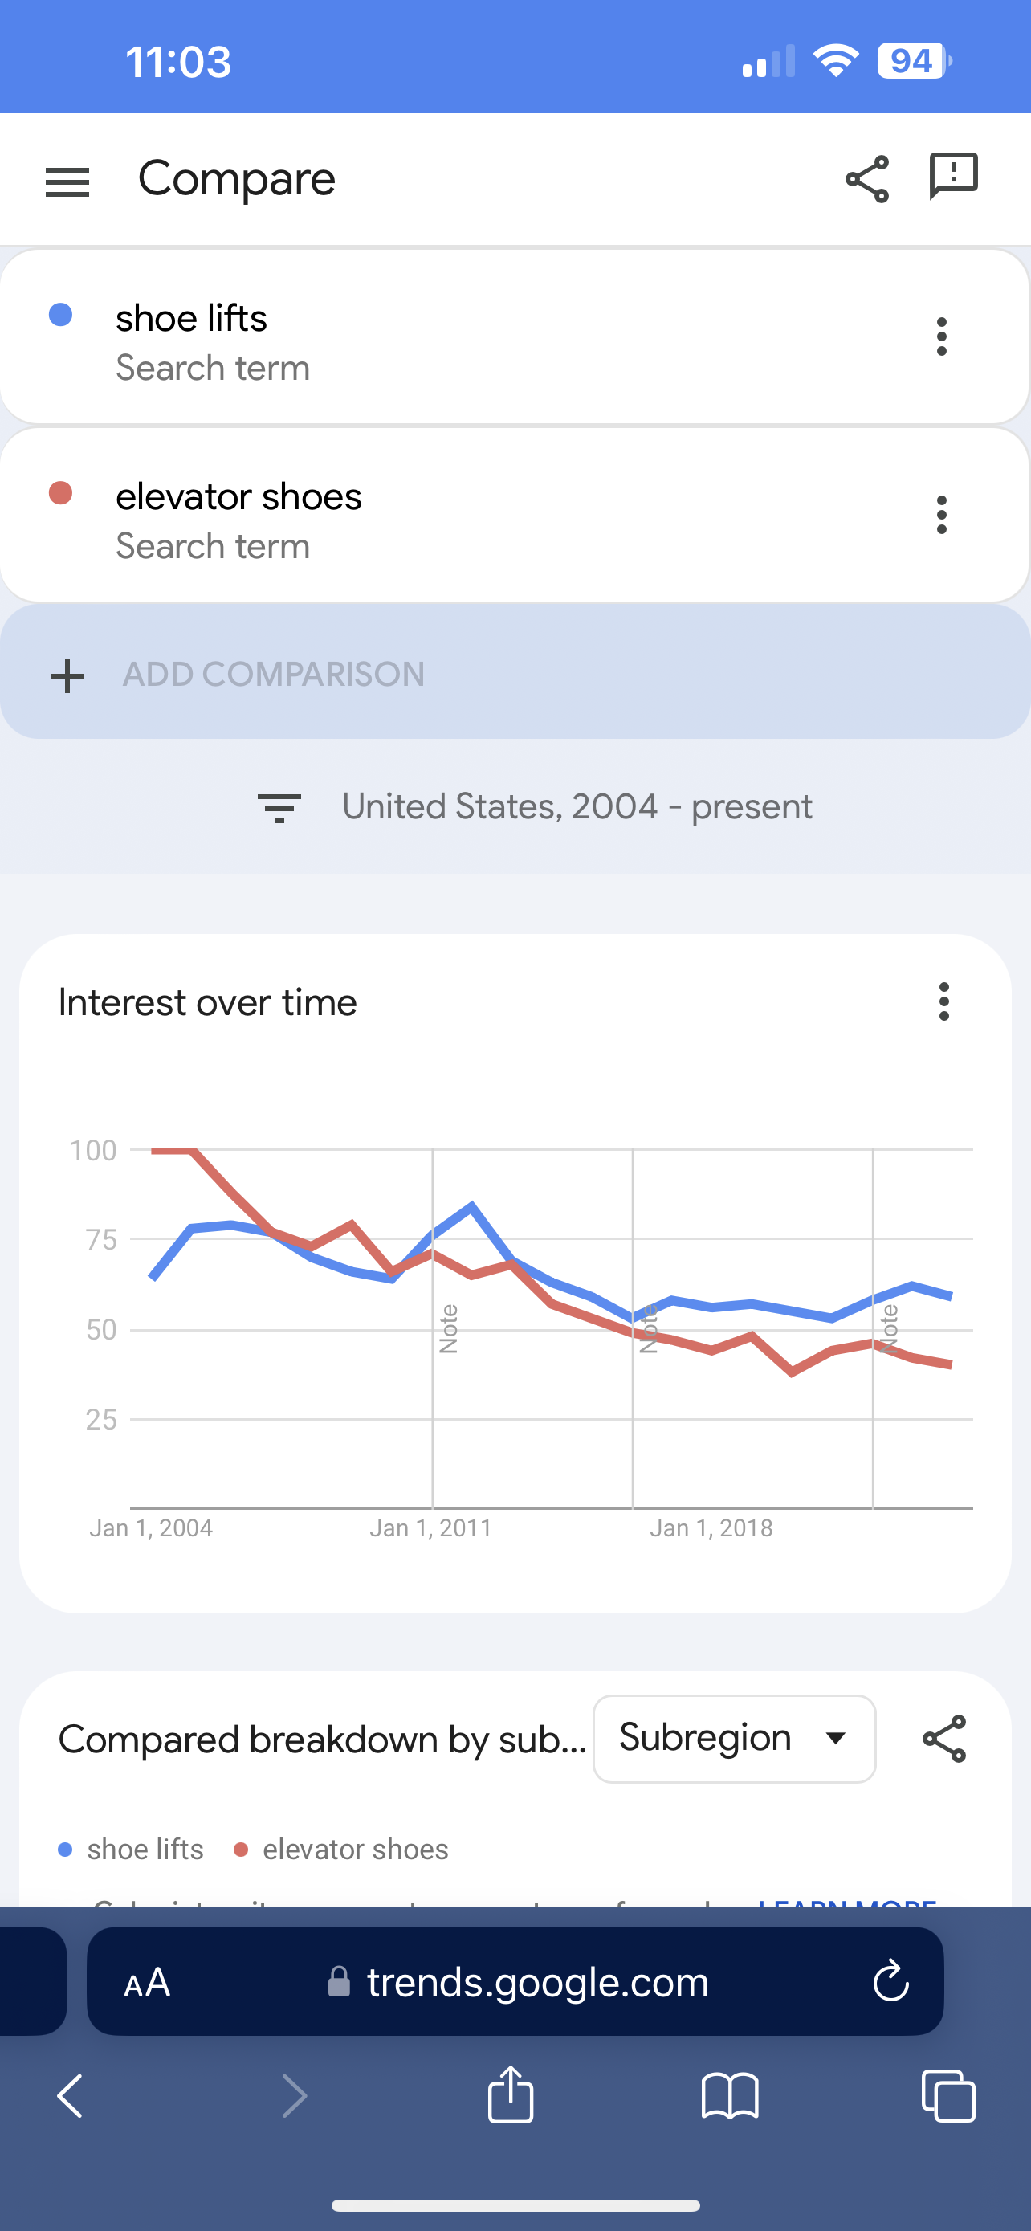Open Interest over time options menu

tap(943, 1002)
